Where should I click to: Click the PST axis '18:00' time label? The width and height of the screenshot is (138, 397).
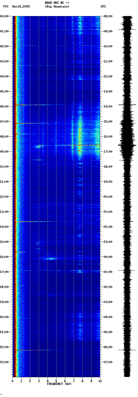point(4,287)
